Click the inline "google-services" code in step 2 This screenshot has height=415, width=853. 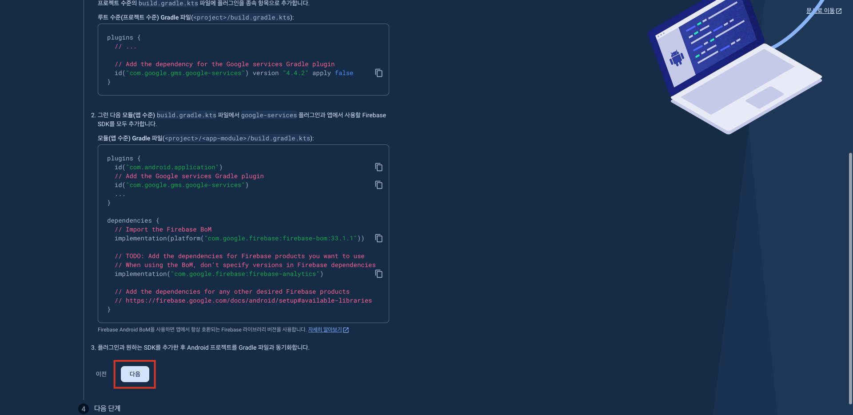pos(269,115)
